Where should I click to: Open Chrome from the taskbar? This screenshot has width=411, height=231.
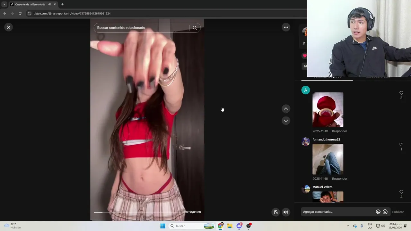tap(220, 226)
